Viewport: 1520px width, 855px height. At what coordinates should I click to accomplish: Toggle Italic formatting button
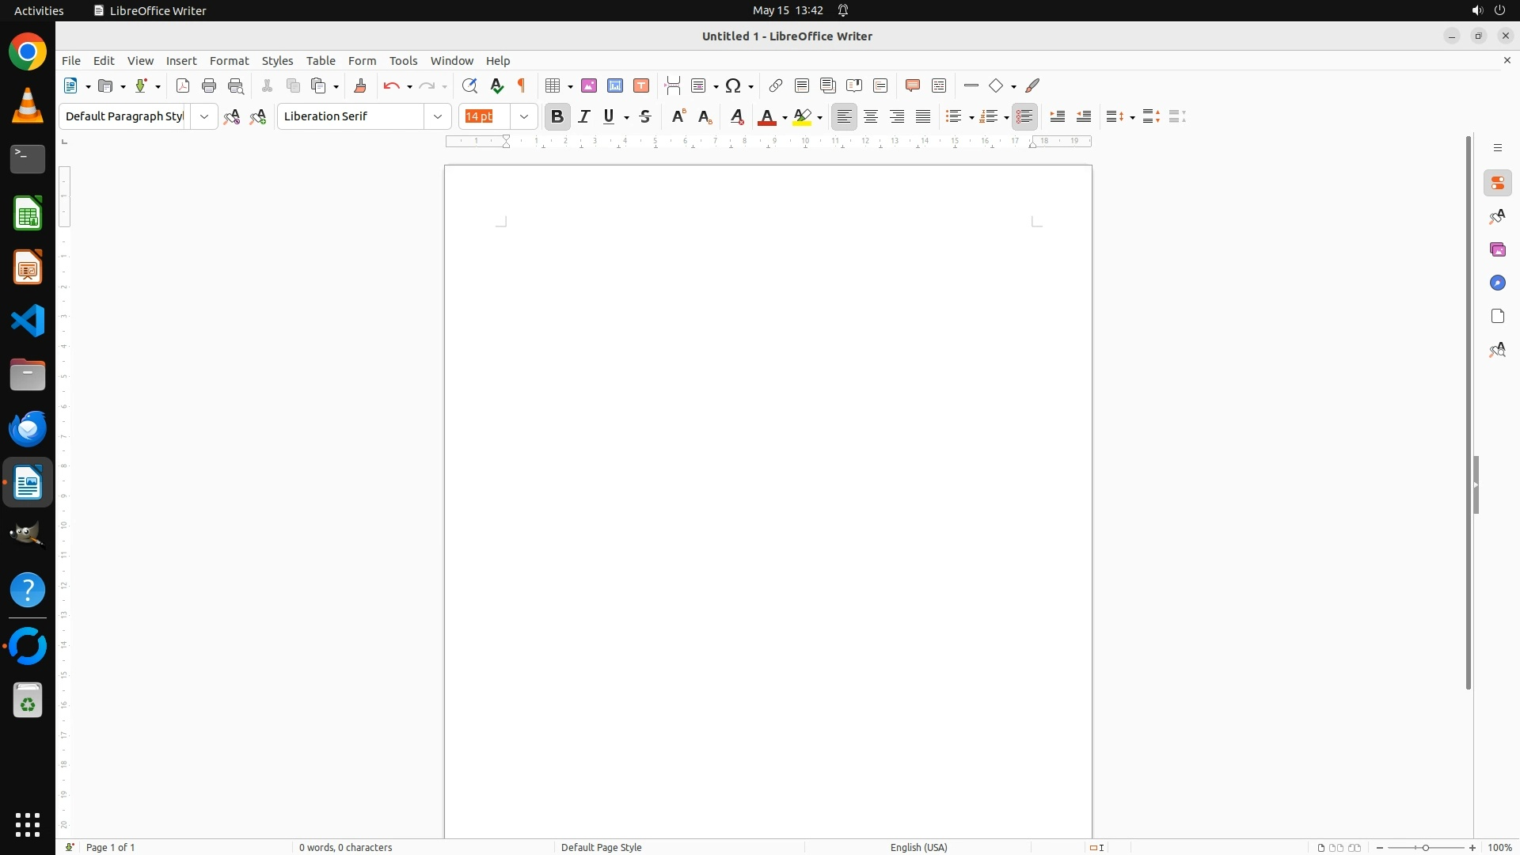584,116
